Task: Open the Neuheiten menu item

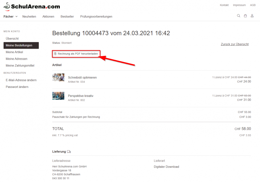Action: [29, 17]
